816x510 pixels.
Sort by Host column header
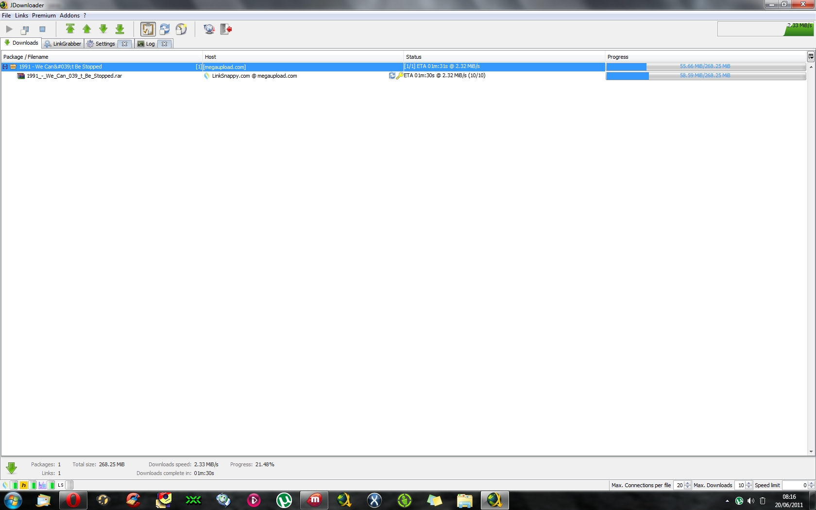click(303, 57)
